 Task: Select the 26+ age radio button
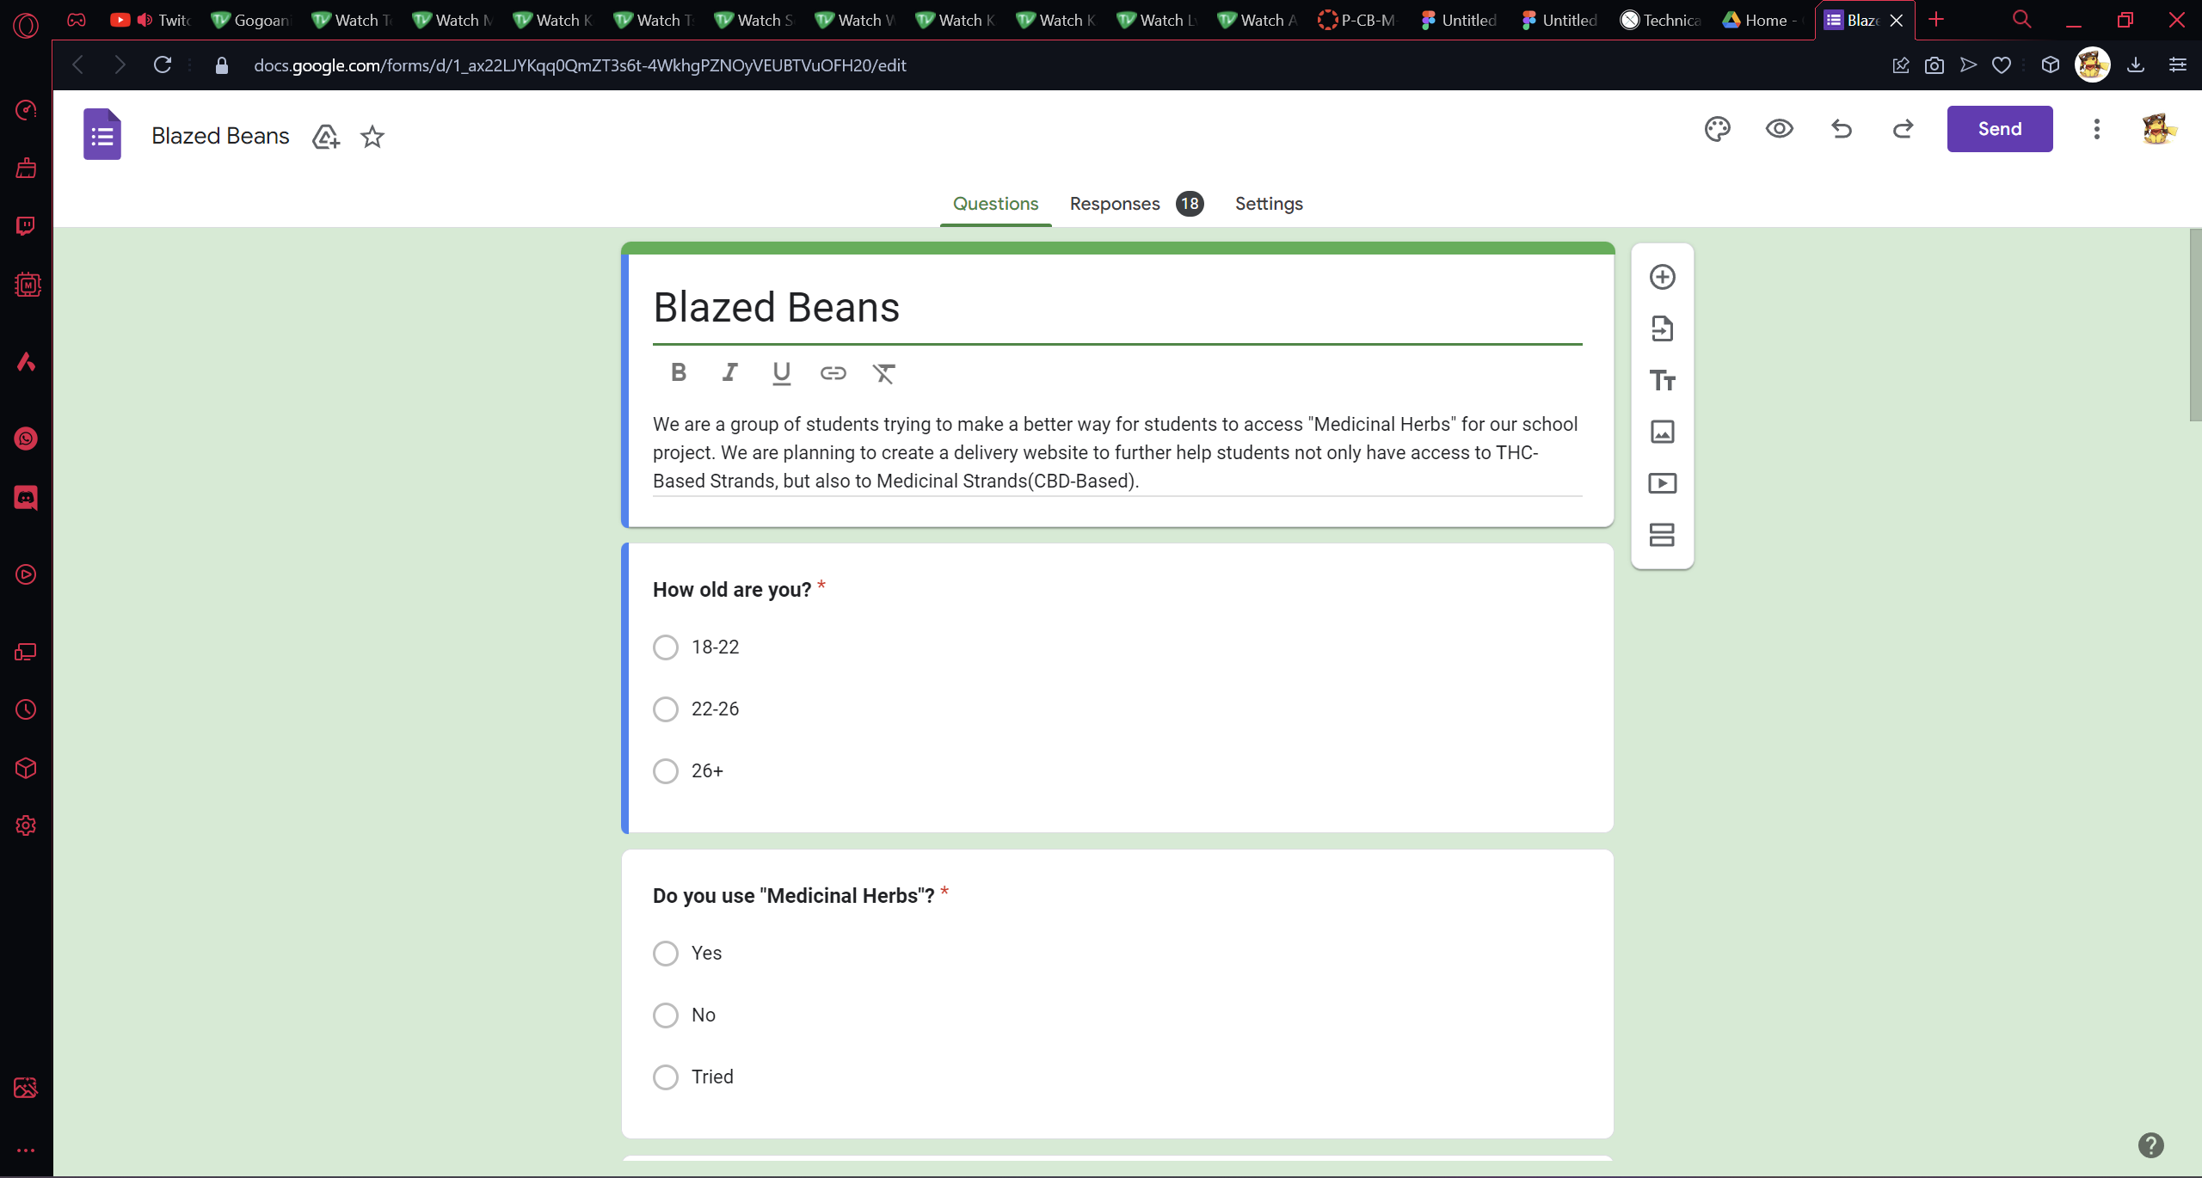665,771
